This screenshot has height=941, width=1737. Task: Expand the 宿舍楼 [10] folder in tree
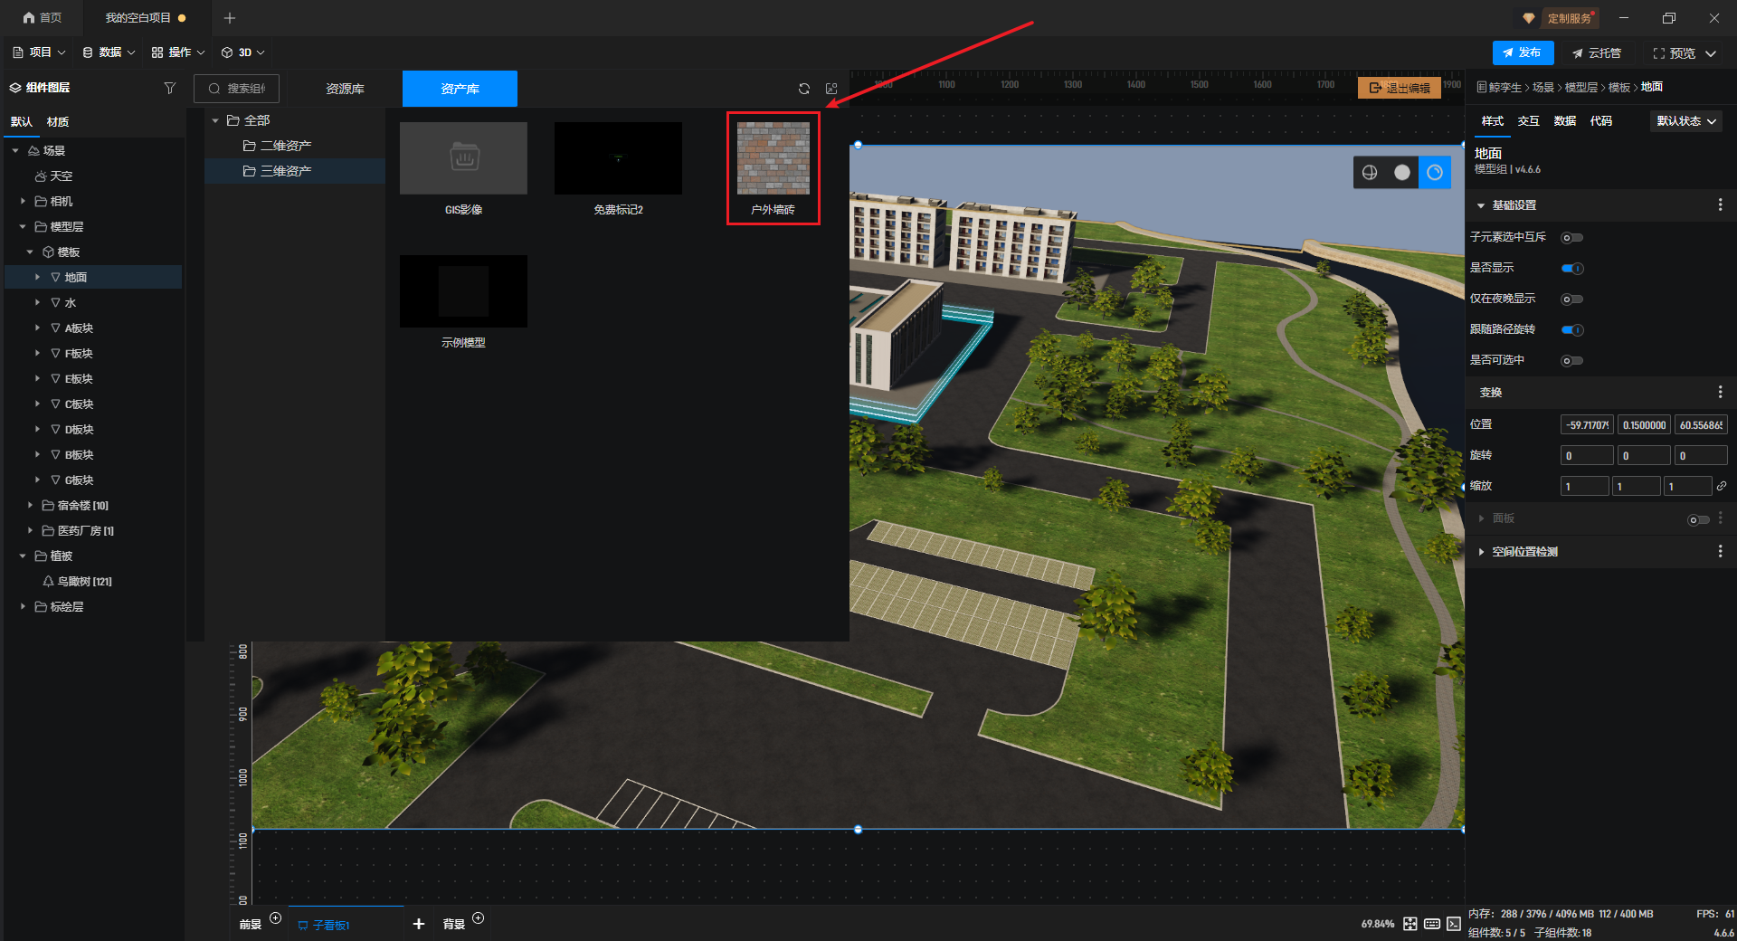(30, 506)
